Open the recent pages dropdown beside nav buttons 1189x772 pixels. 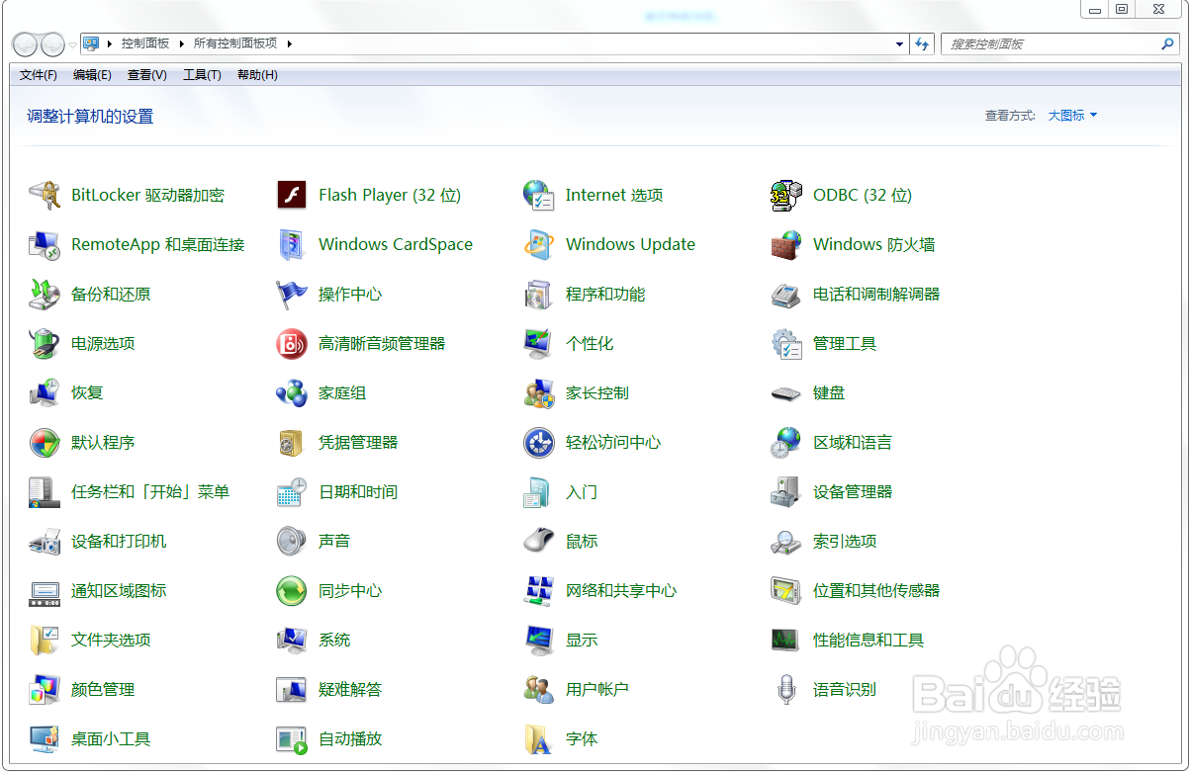[x=73, y=44]
